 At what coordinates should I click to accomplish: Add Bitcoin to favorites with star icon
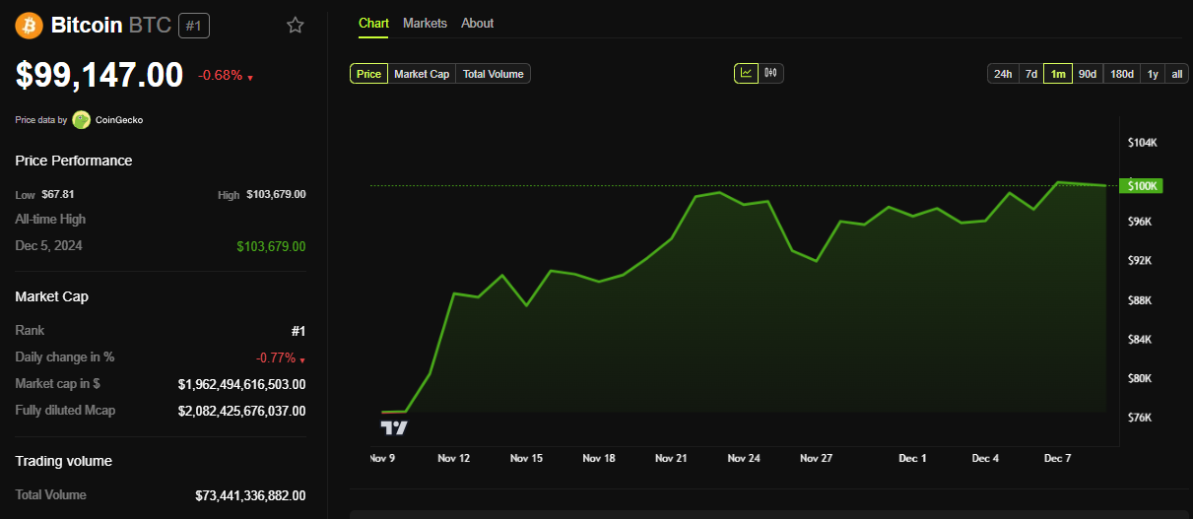(296, 26)
